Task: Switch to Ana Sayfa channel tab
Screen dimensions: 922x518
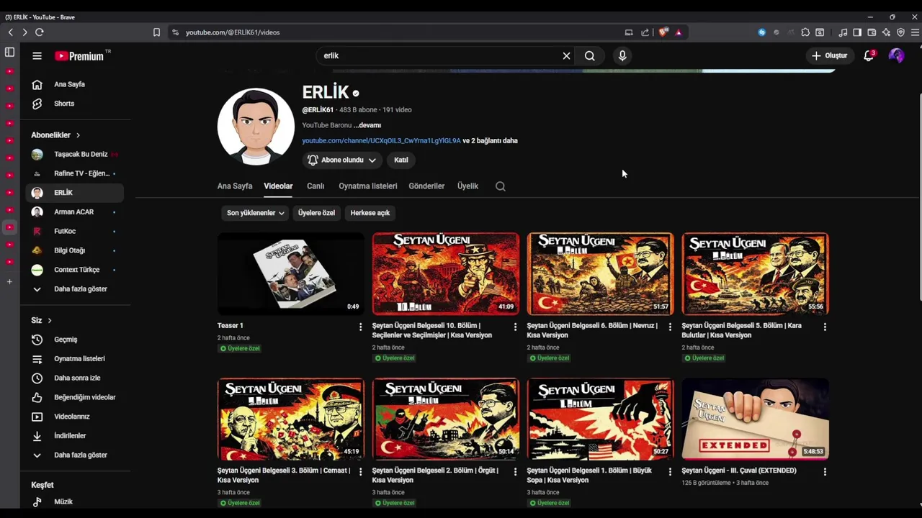Action: [x=235, y=186]
